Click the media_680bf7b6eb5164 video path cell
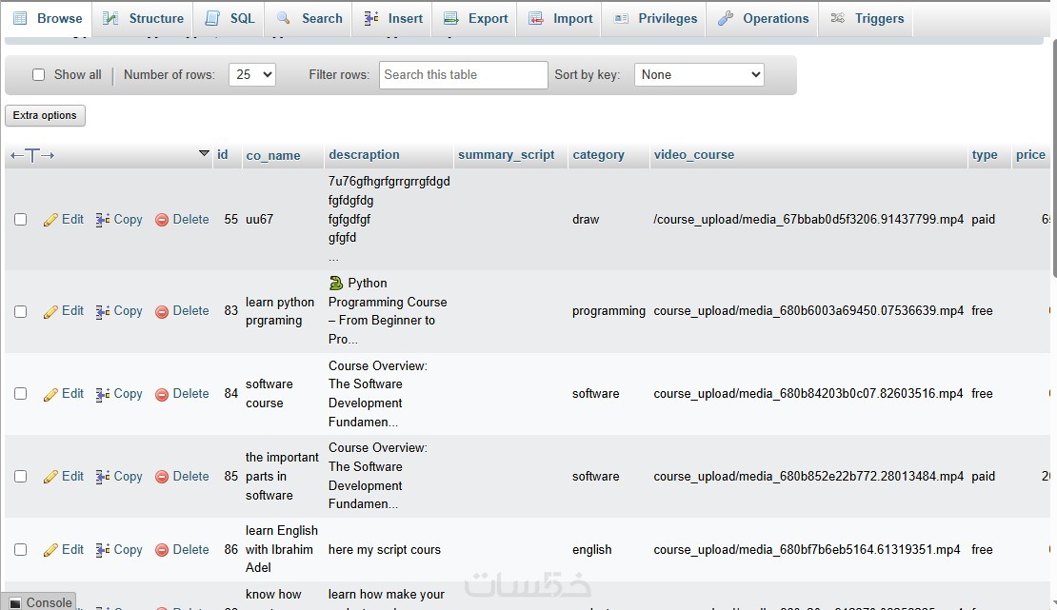The width and height of the screenshot is (1057, 610). (807, 549)
